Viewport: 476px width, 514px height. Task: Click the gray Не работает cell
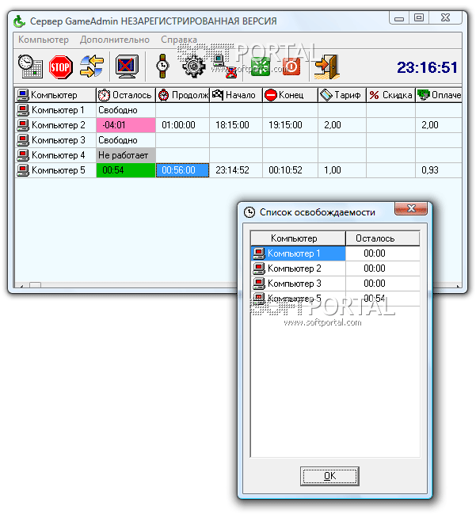click(x=126, y=155)
